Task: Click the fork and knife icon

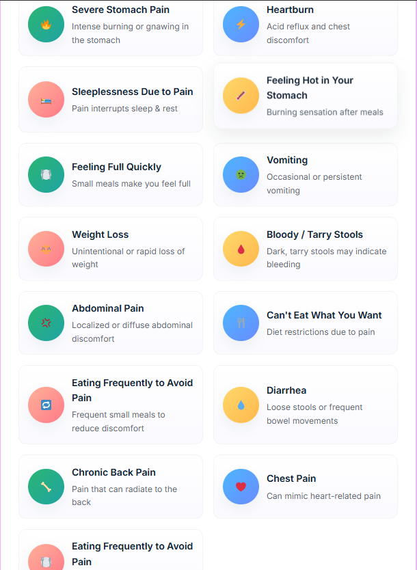Action: [241, 323]
